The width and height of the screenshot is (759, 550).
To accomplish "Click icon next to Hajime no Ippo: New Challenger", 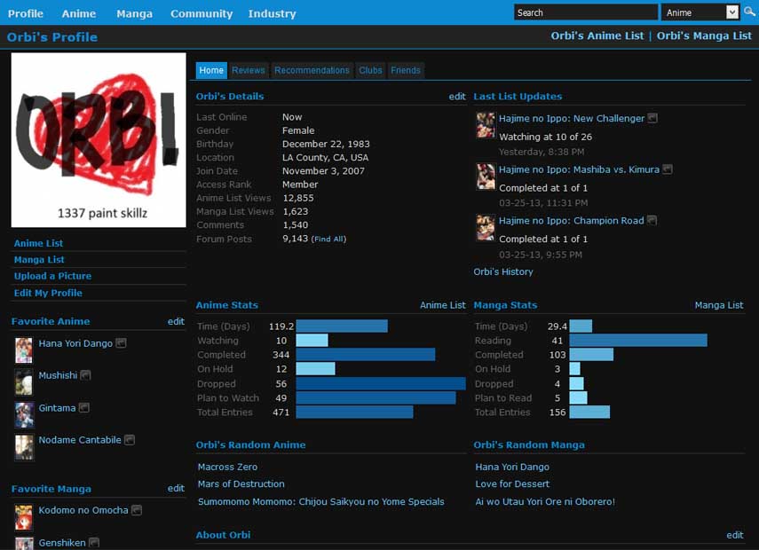I will (652, 118).
